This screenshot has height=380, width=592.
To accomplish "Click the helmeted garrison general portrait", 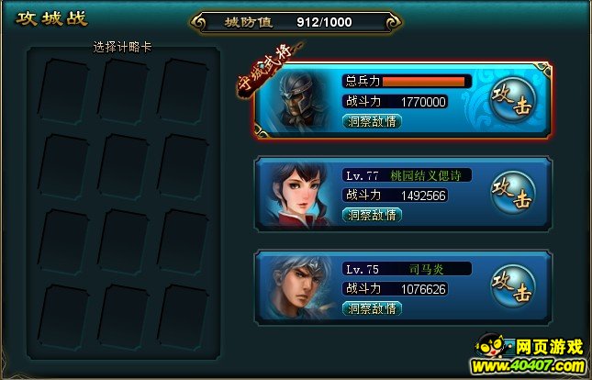I will pos(301,100).
